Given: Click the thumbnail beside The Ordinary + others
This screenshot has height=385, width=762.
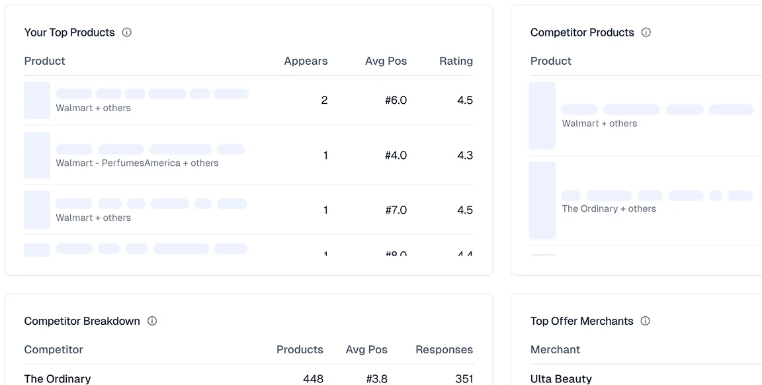Looking at the screenshot, I should tap(542, 200).
